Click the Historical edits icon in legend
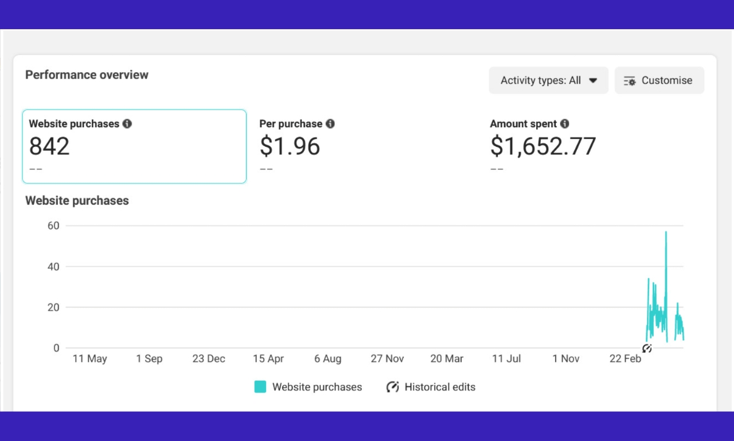This screenshot has height=441, width=734. (393, 387)
